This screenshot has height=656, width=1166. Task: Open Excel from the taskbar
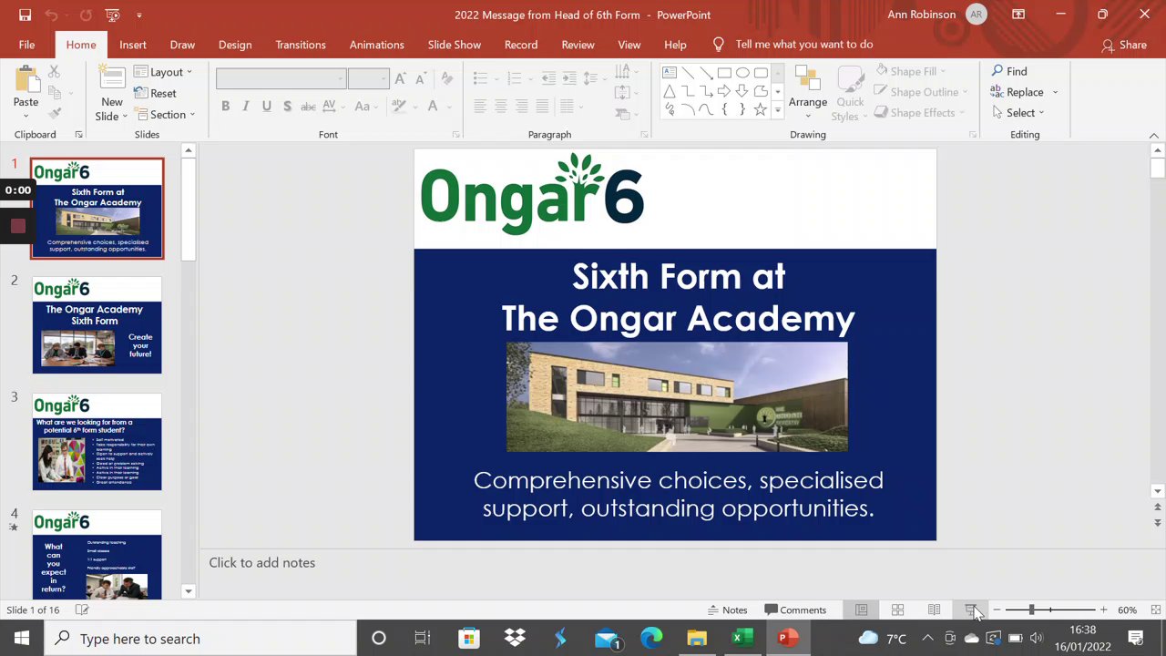742,639
